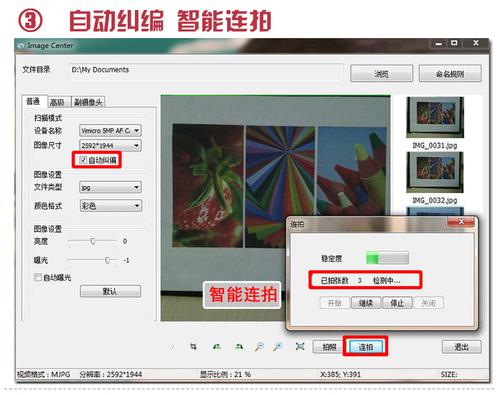Click the 拍照 button
The image size is (501, 395).
(x=329, y=347)
